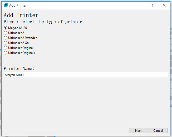Click the "Ultimaker Original+" label text
Screen dimensions: 172x137
click(22, 53)
